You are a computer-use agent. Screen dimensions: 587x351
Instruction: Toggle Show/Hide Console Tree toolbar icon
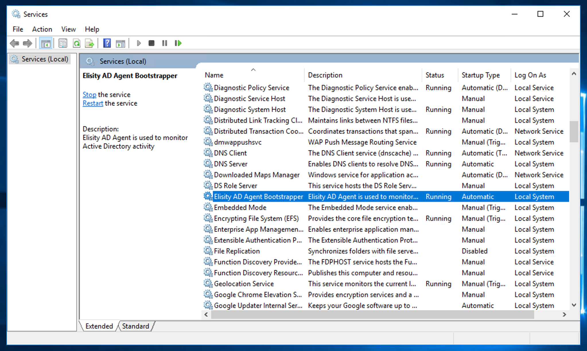[x=46, y=43]
